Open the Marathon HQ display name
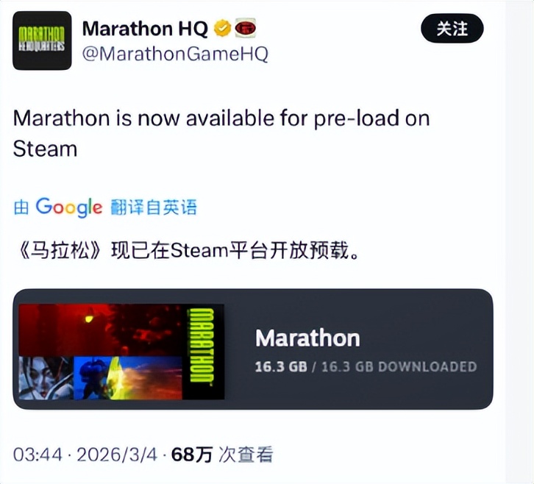The height and width of the screenshot is (484, 534). 145,28
